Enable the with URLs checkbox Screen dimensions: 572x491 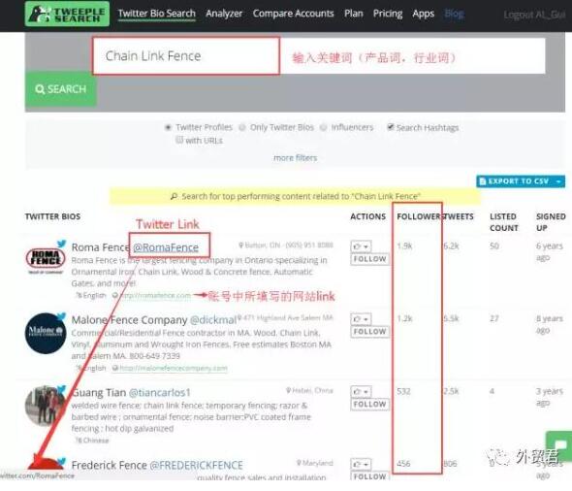179,140
